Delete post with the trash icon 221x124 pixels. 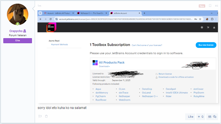point(46,116)
